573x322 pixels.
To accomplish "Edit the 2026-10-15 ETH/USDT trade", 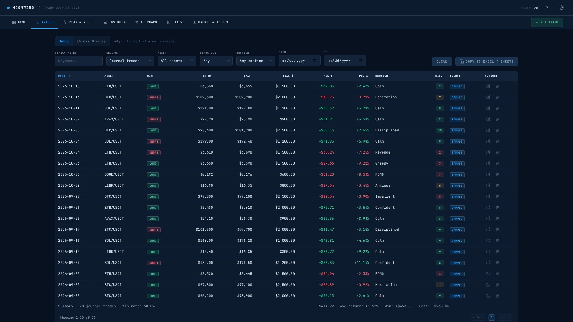I will pos(488,86).
